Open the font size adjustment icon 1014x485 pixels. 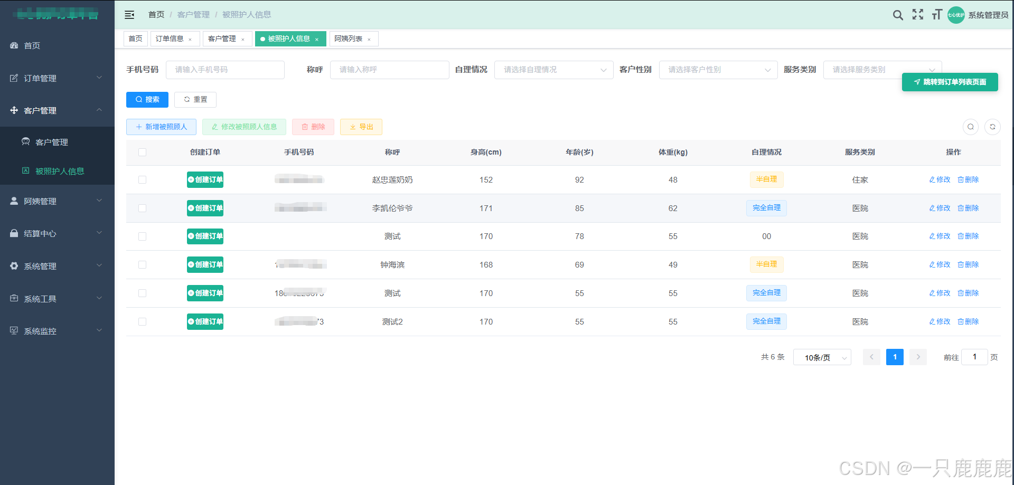point(937,15)
